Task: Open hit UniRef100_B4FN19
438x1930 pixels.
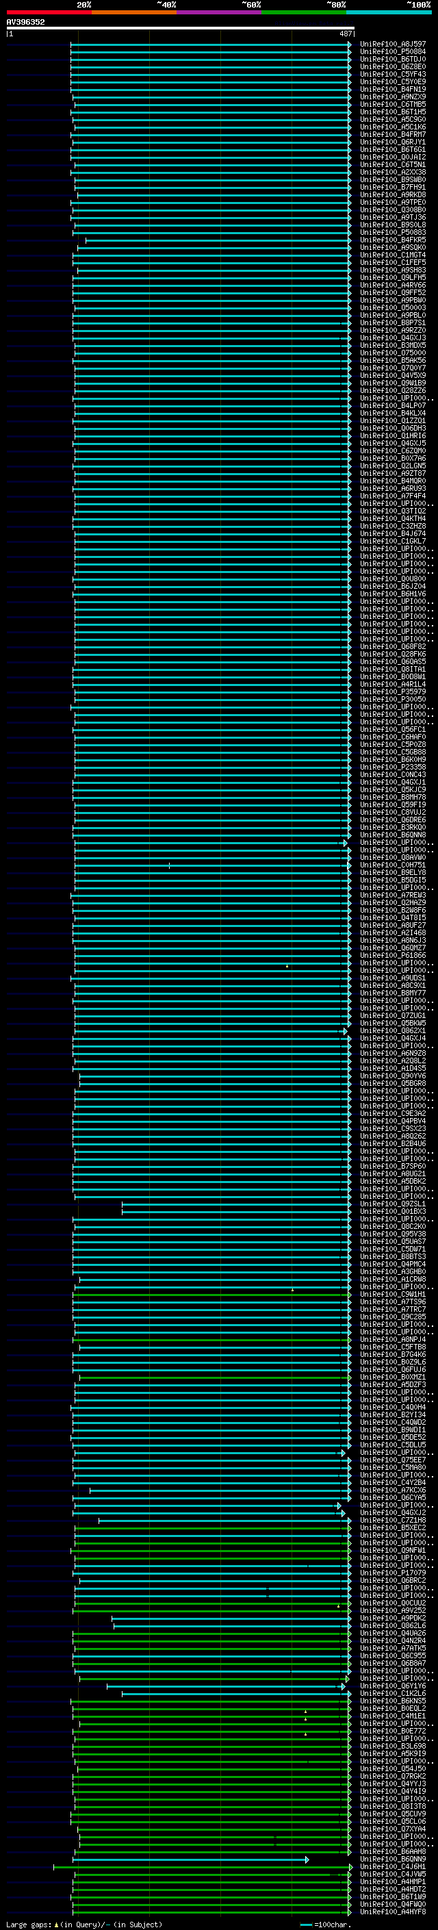Action: 392,89
